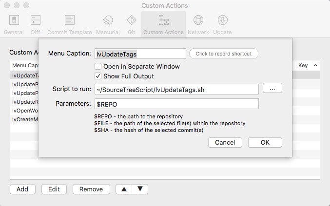Enable Open in Separate Window checkbox
The width and height of the screenshot is (330, 206).
point(98,66)
